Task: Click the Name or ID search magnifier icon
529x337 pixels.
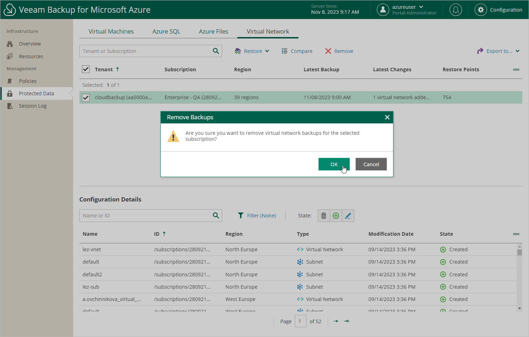Action: pyautogui.click(x=216, y=216)
